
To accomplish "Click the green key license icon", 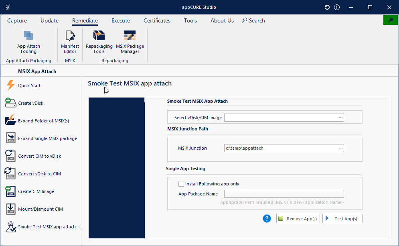I will [390, 20].
